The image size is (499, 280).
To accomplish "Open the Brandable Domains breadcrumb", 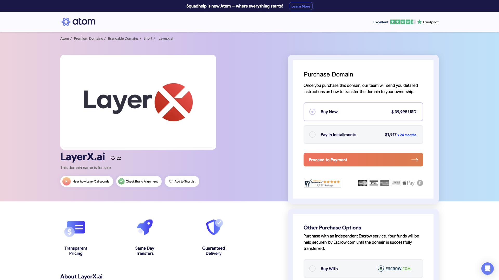I will [x=123, y=38].
